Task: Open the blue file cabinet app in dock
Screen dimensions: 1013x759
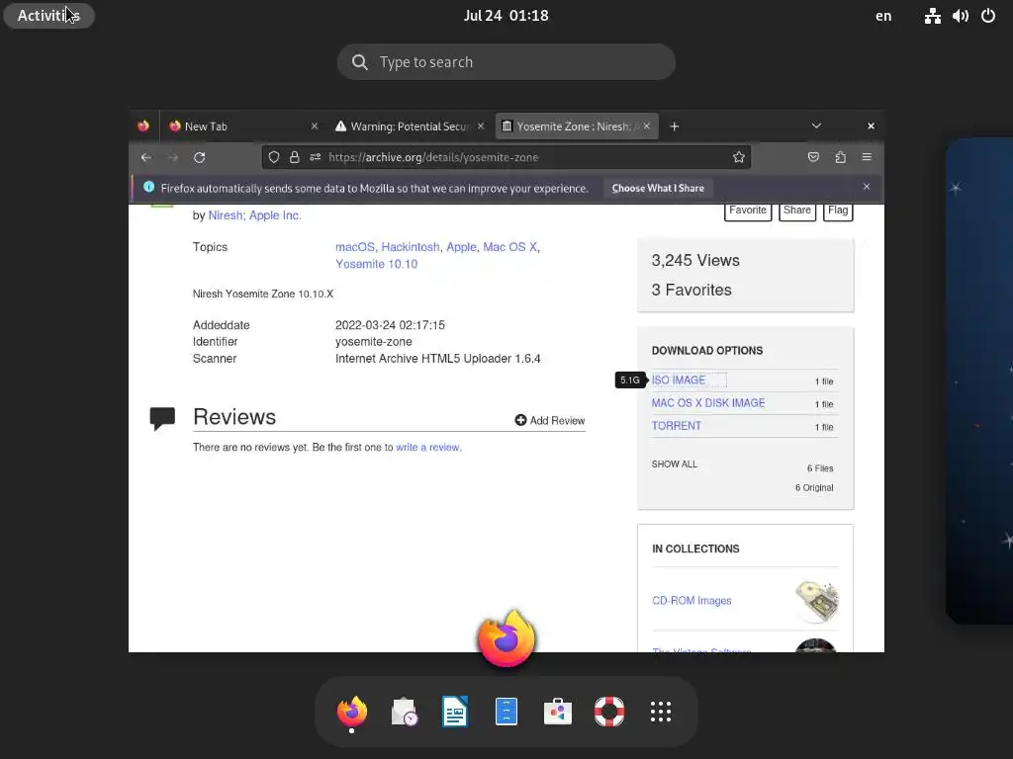Action: point(506,712)
